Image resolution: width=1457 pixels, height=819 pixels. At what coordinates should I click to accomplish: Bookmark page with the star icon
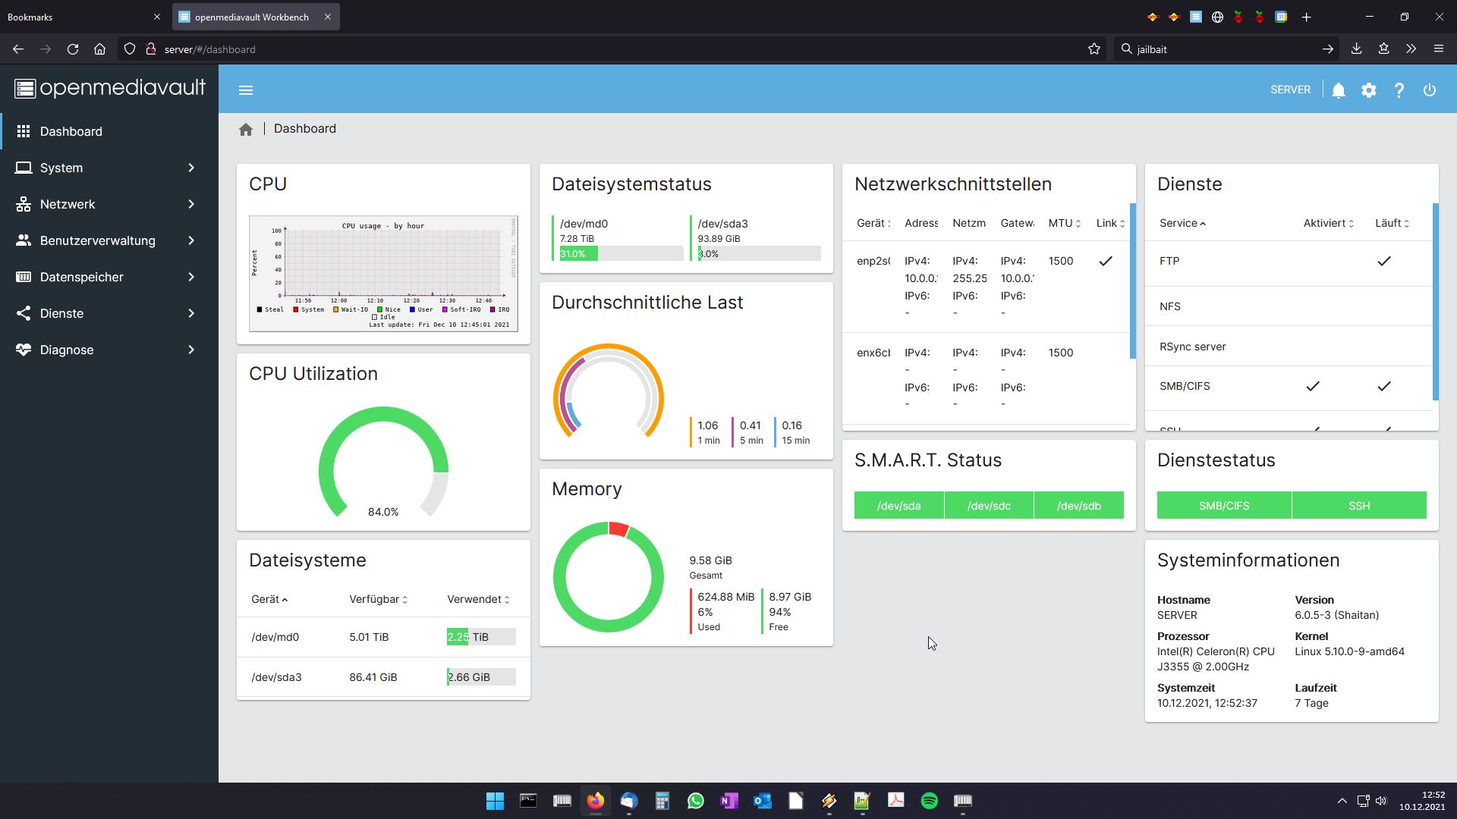click(x=1094, y=49)
